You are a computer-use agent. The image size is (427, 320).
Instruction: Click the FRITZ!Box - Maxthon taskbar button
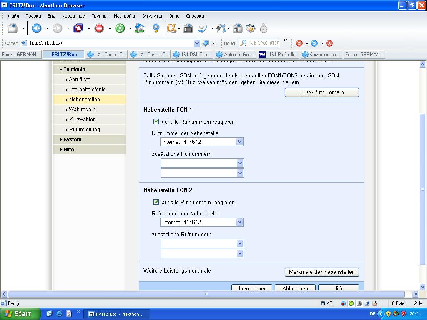pos(117,314)
